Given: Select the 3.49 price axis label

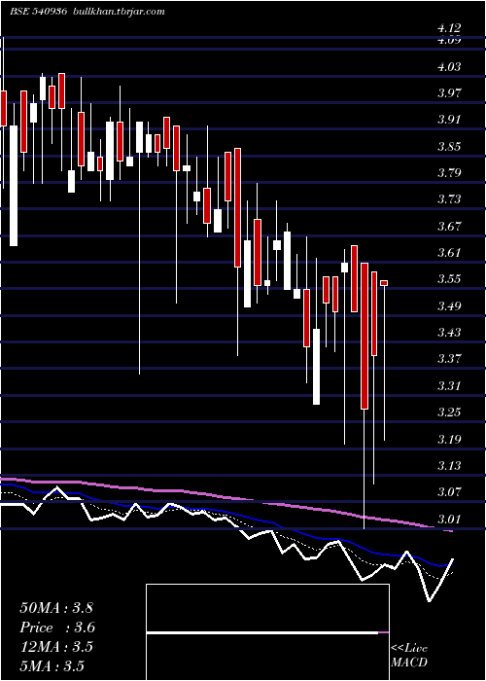Looking at the screenshot, I should (x=449, y=305).
